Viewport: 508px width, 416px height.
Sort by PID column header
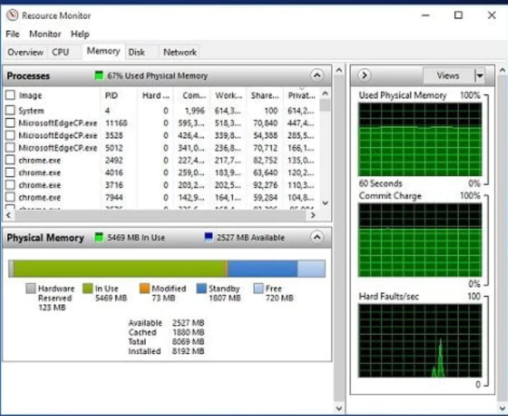(x=111, y=96)
